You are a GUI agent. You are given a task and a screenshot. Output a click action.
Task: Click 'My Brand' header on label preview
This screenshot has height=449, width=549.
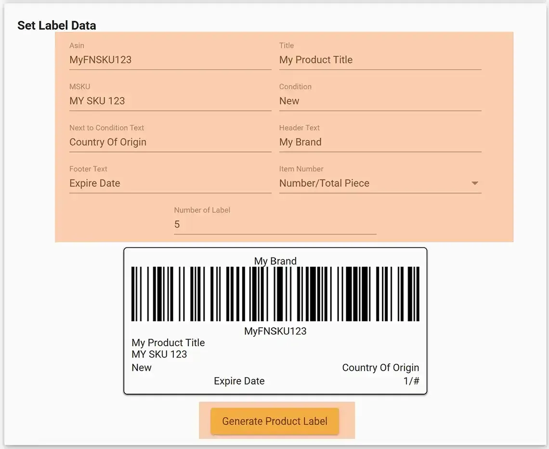coord(275,261)
